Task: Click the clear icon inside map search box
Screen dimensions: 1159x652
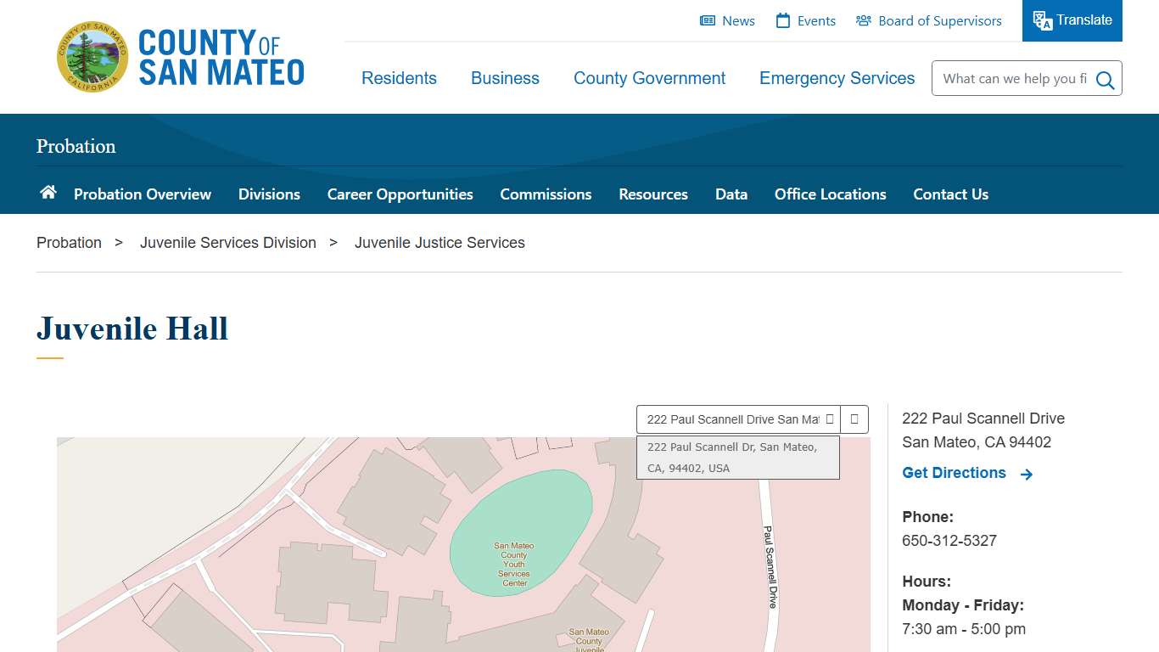Action: point(829,419)
